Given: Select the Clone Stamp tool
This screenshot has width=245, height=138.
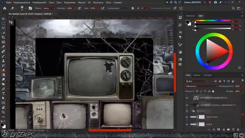Looking at the screenshot, I should 3,61.
